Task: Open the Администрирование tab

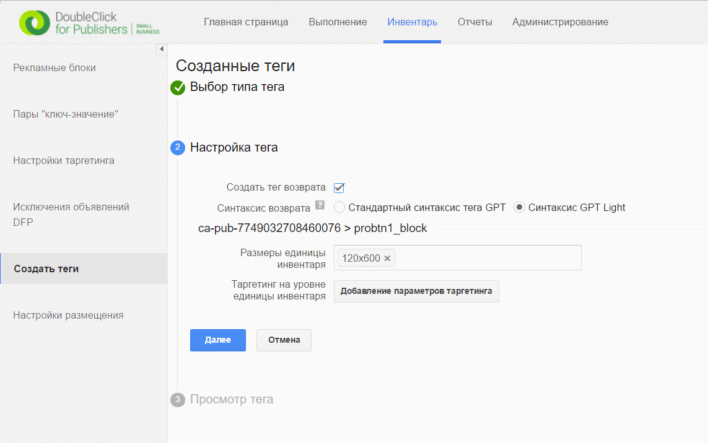Action: pos(560,22)
